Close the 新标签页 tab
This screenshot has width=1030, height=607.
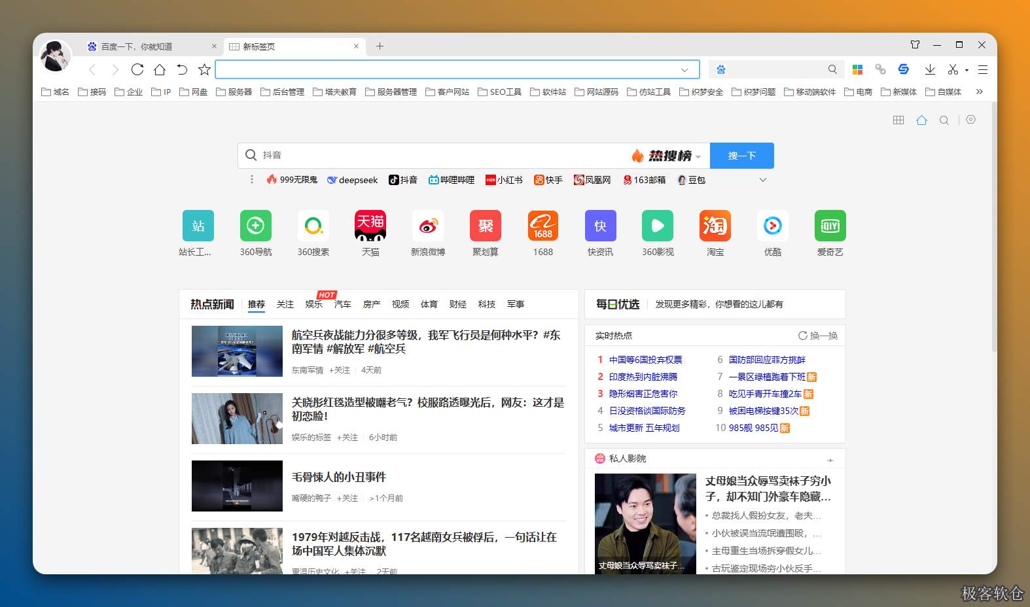[x=356, y=46]
